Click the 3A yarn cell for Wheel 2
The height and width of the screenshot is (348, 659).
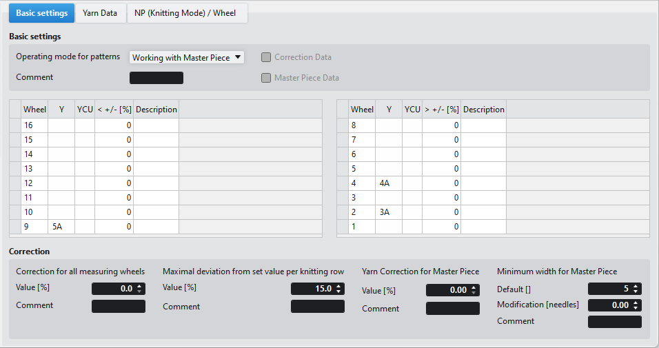388,212
